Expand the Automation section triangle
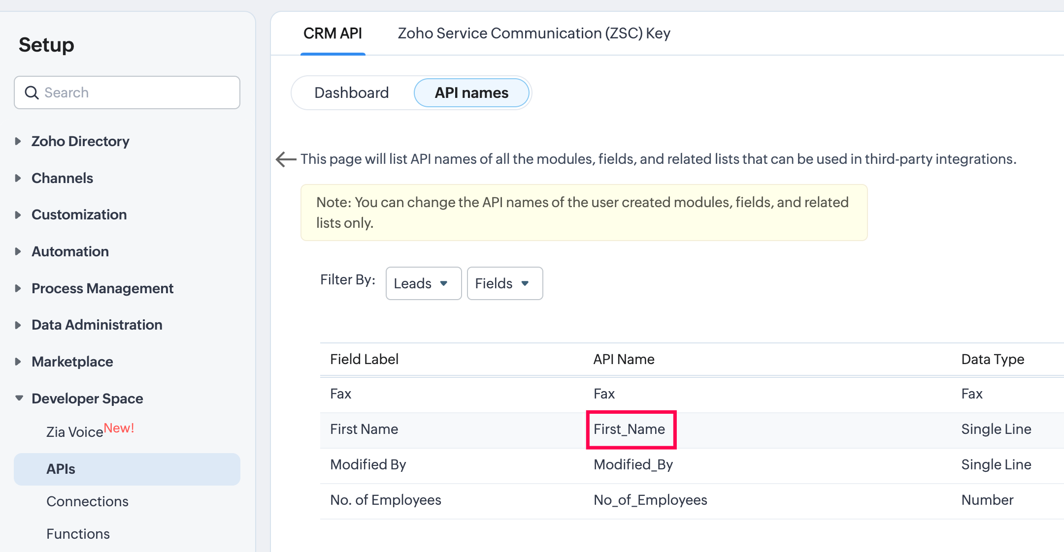The width and height of the screenshot is (1064, 552). [18, 251]
